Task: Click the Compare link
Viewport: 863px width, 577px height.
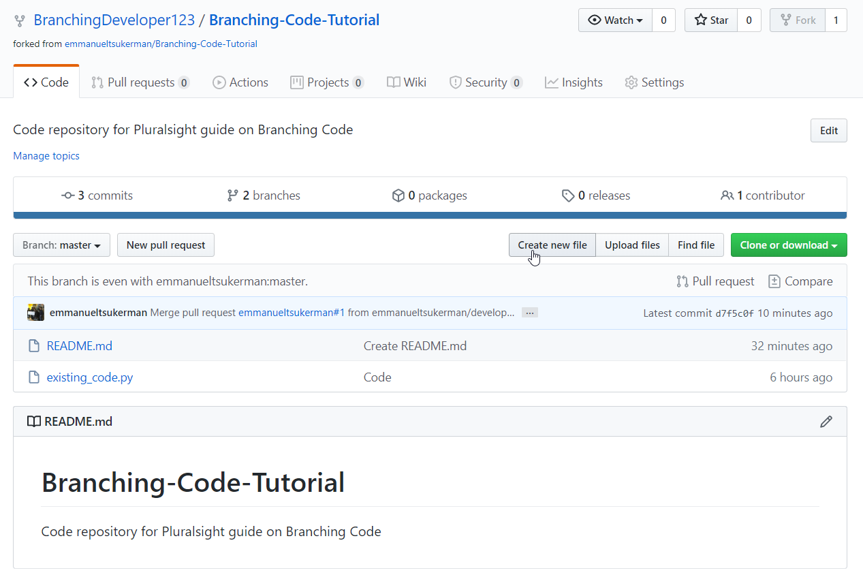Action: tap(800, 281)
